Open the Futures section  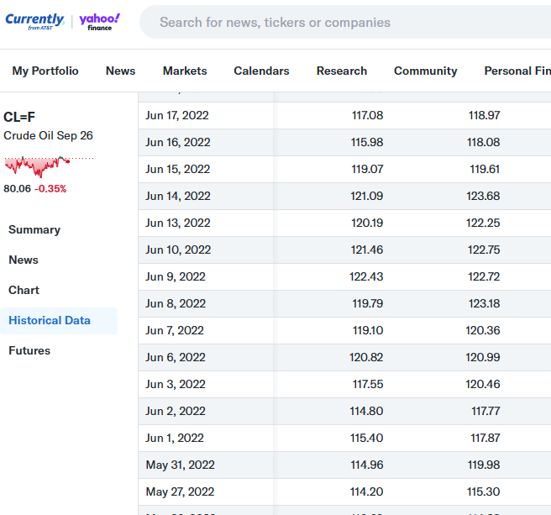[29, 350]
